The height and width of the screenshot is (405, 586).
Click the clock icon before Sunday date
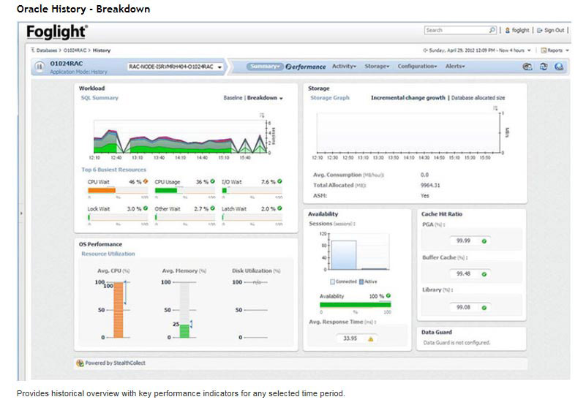point(425,50)
